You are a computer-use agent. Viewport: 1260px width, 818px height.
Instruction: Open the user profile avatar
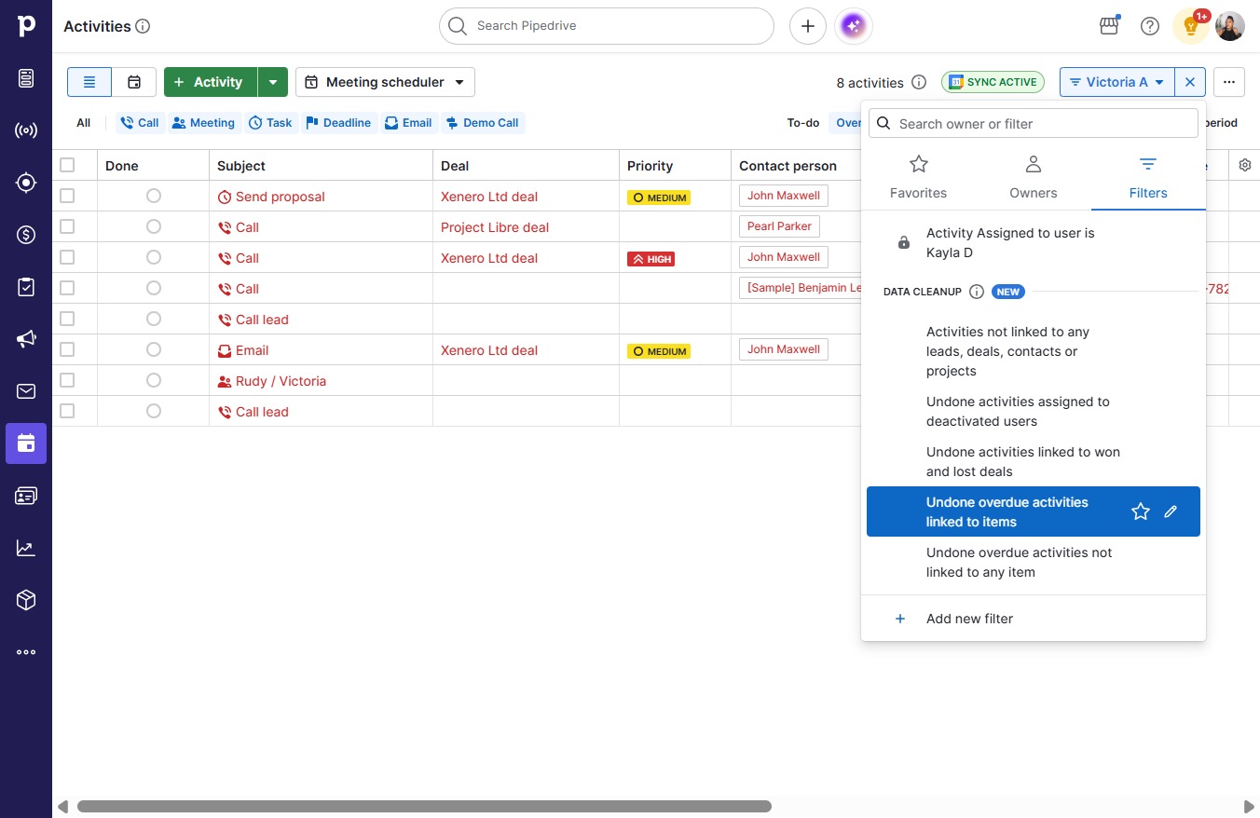point(1230,26)
